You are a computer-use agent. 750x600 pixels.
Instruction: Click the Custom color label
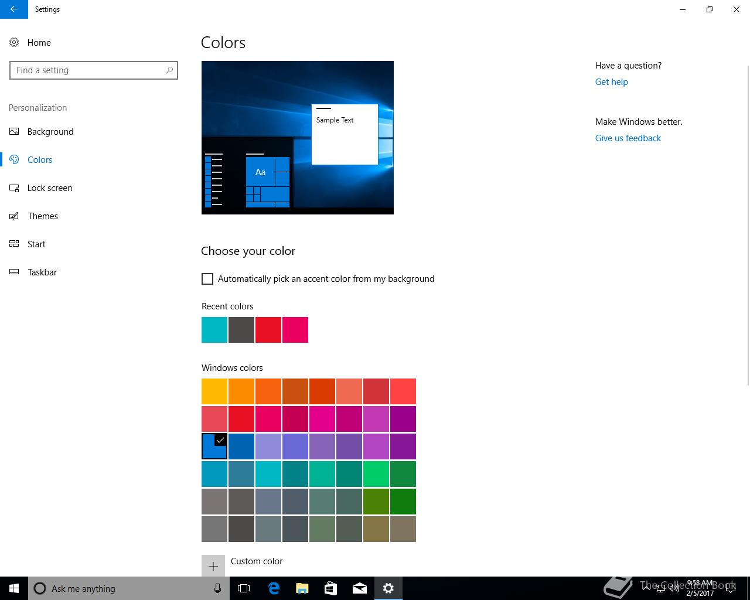(257, 561)
